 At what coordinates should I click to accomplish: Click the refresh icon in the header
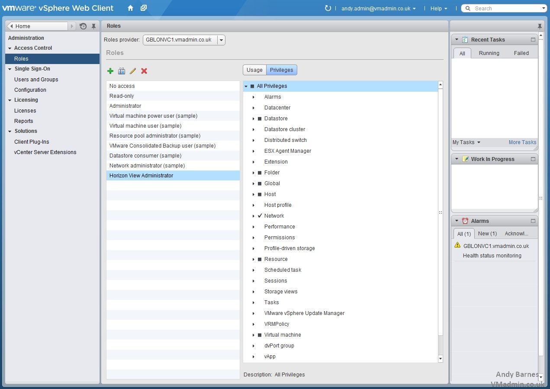[x=328, y=8]
